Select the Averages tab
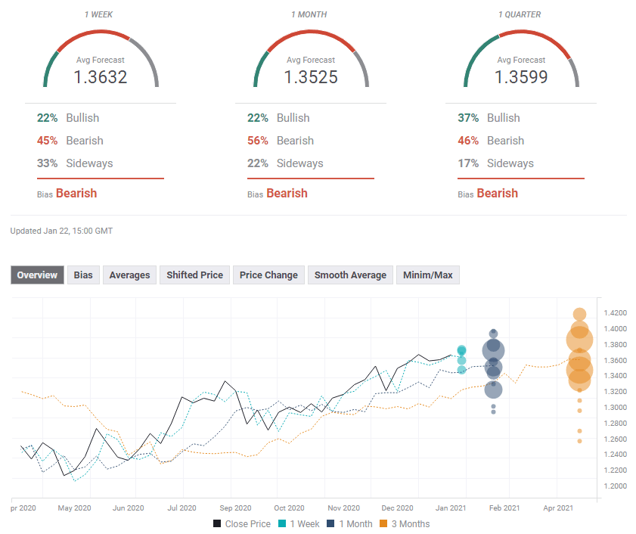The image size is (636, 534). coord(129,275)
